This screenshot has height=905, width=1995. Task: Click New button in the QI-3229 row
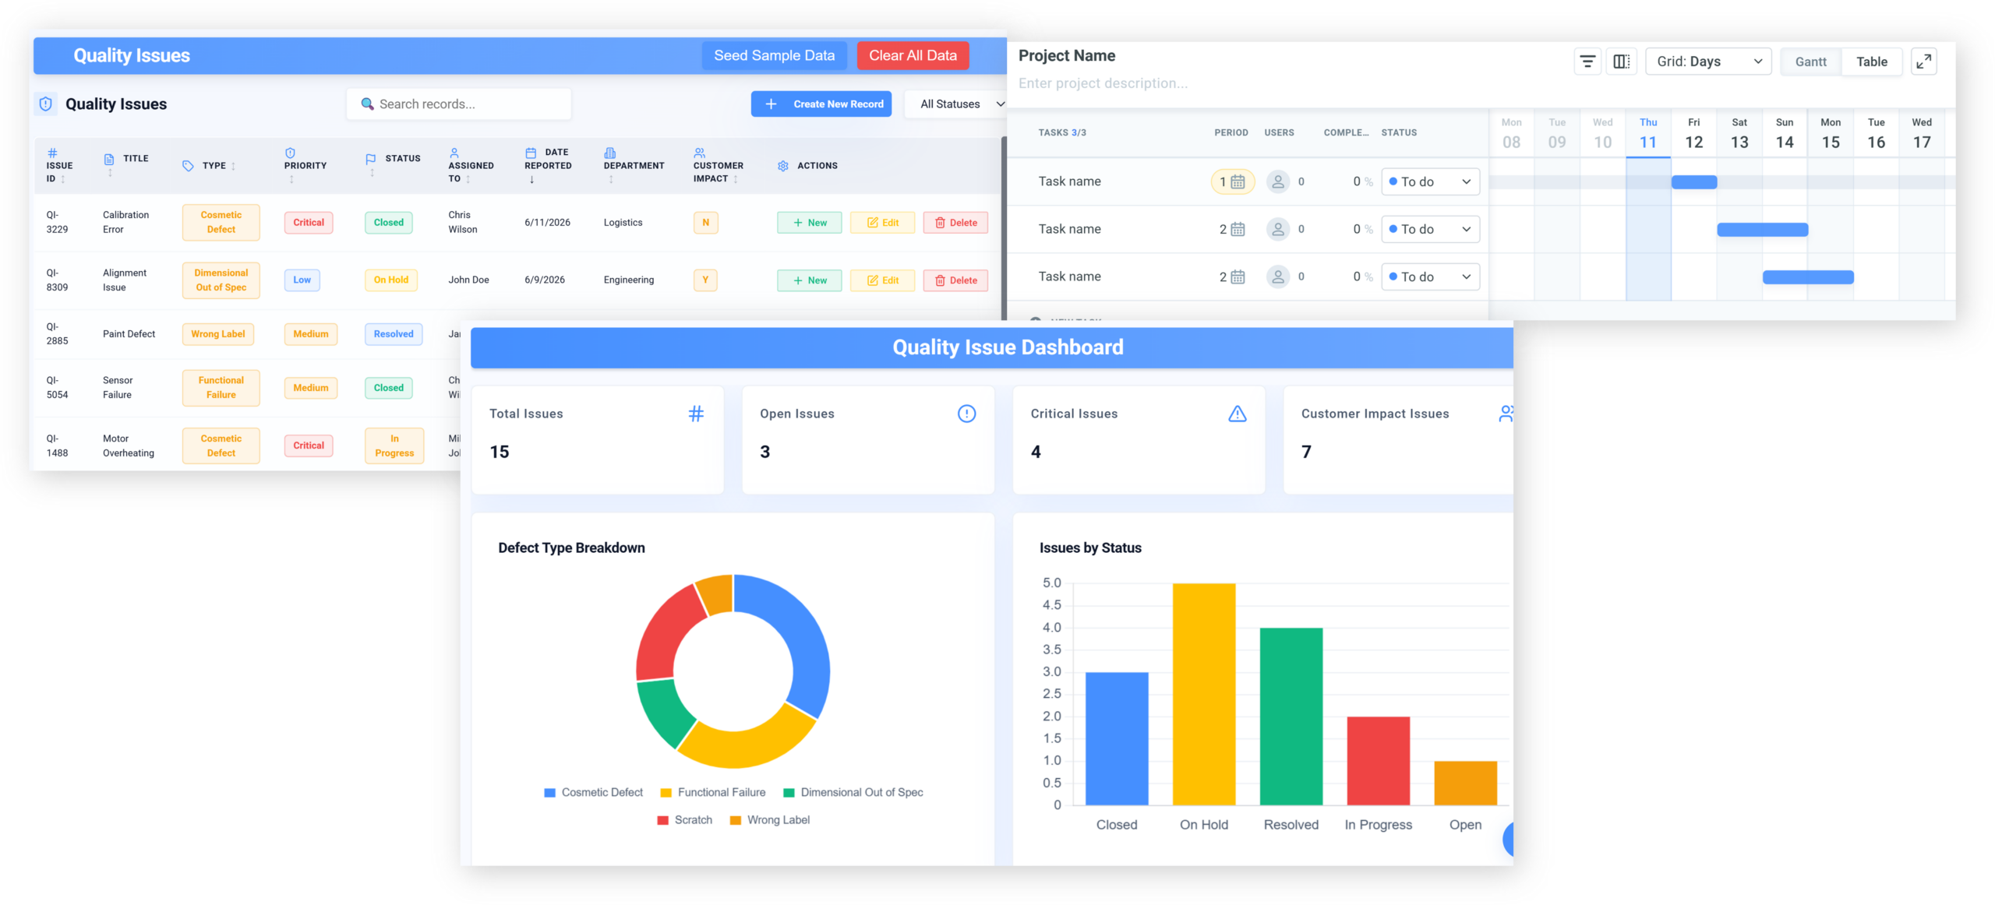click(x=809, y=223)
